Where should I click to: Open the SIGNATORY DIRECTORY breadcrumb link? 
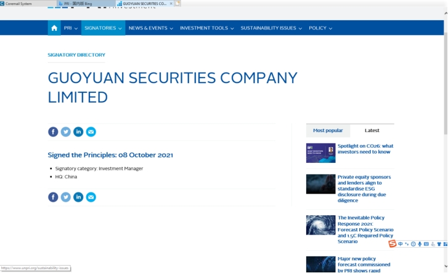click(x=76, y=55)
